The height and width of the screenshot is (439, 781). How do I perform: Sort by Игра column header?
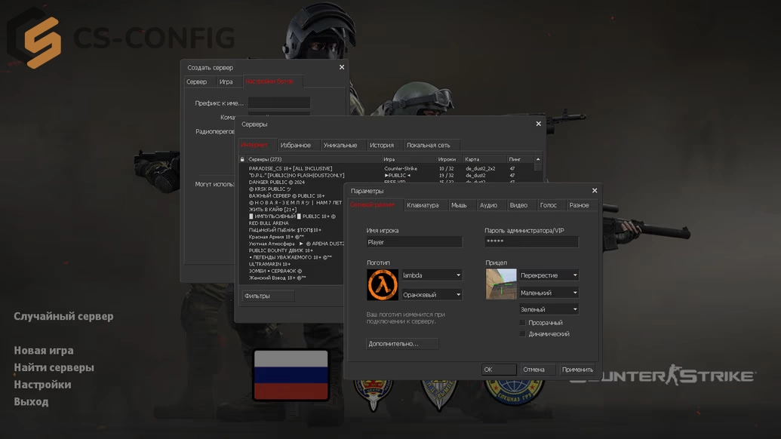click(409, 159)
